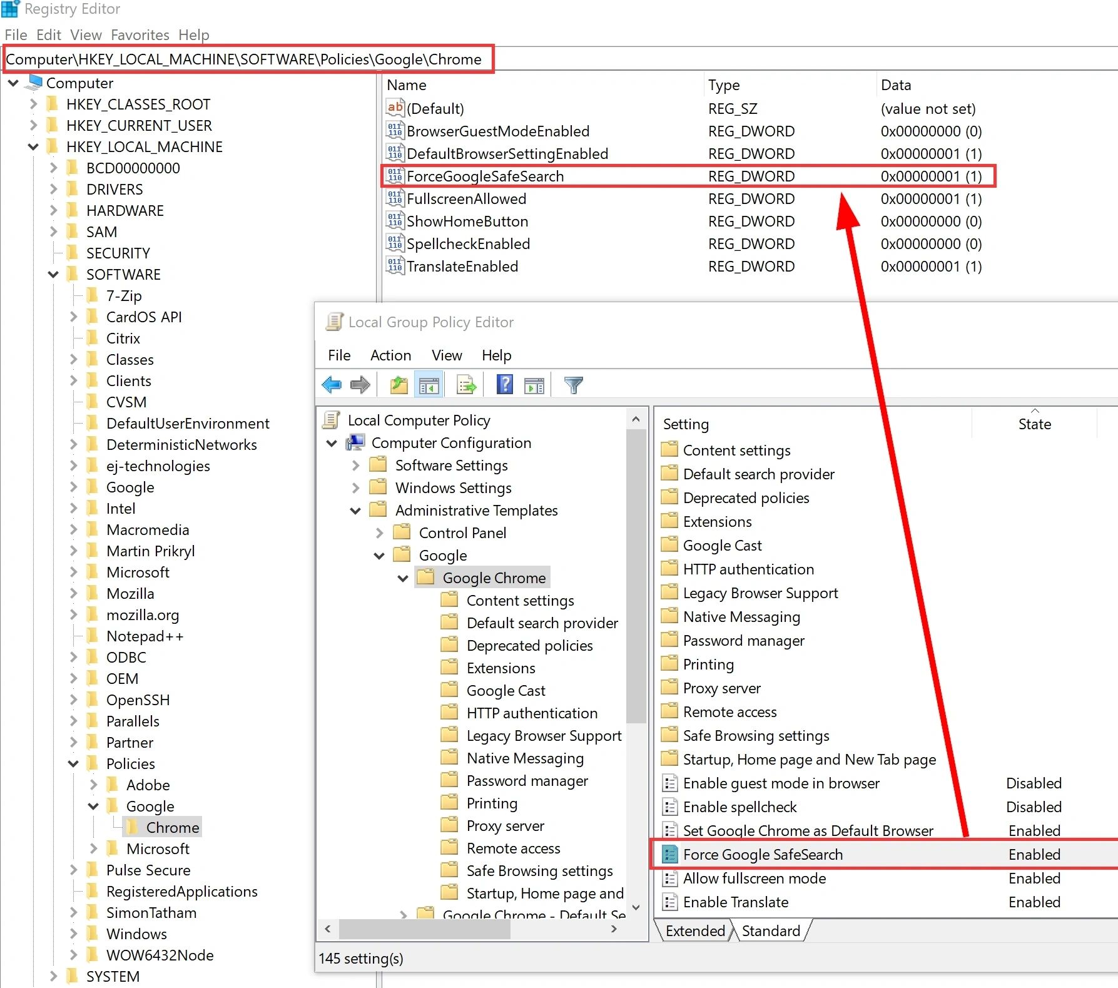Viewport: 1118px width, 988px height.
Task: Click the Local Computer Policy root icon
Action: [332, 420]
